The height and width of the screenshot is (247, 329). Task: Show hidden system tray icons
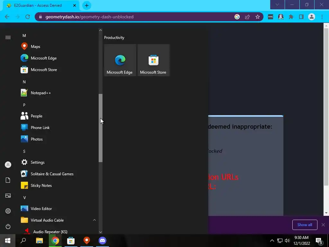point(272,241)
